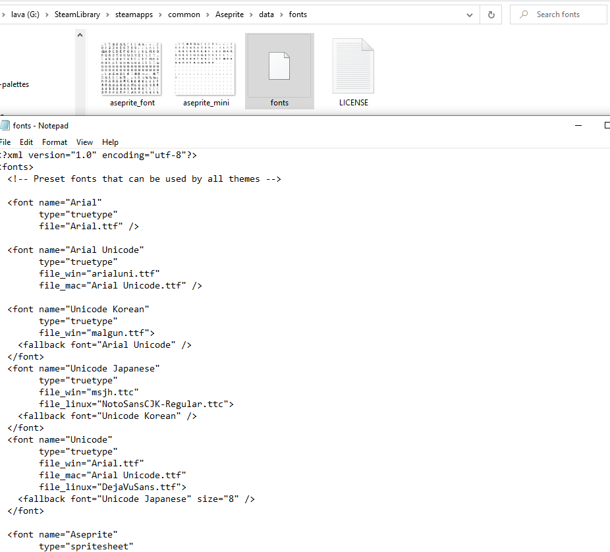Go to lava (G:) in breadcrumb
The height and width of the screenshot is (552, 610).
25,14
